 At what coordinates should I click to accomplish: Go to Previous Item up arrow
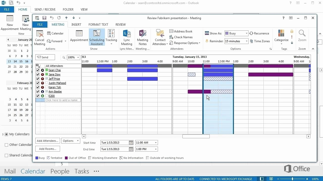pos(66,18)
